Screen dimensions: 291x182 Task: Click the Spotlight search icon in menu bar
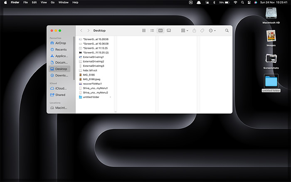pyautogui.click(x=242, y=2)
